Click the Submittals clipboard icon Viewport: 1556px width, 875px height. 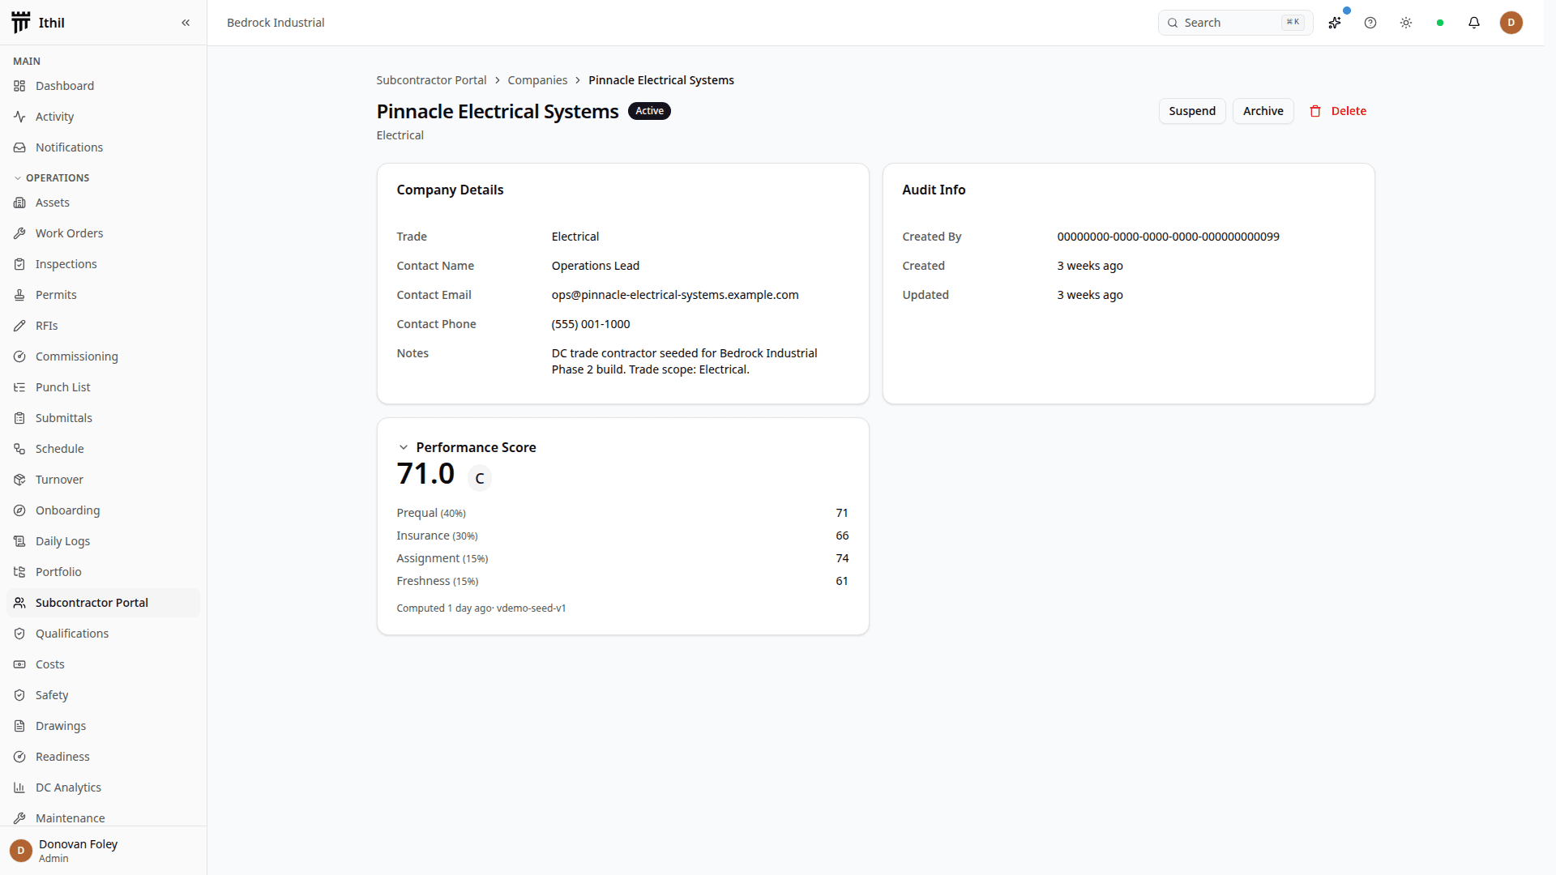coord(19,418)
